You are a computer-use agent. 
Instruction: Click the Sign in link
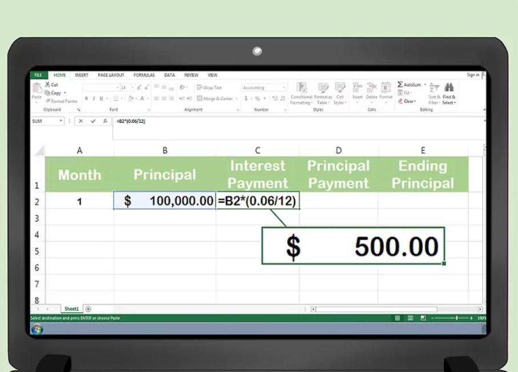coord(473,75)
